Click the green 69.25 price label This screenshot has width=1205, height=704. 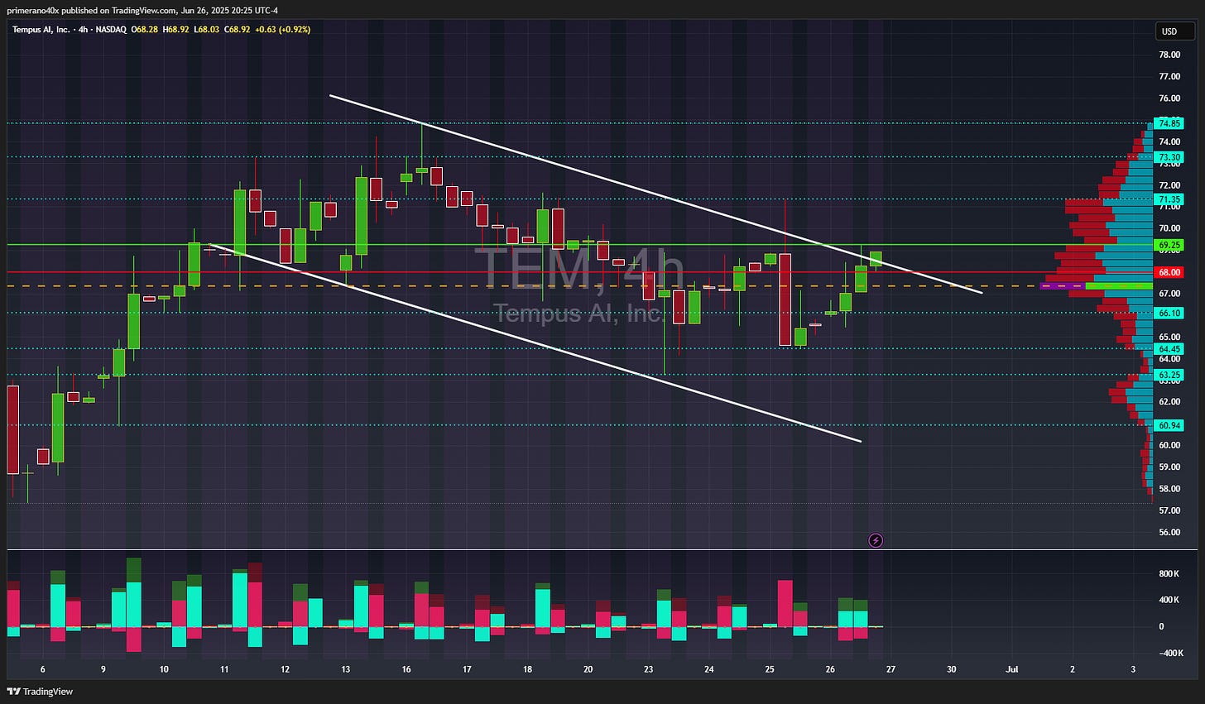(x=1169, y=245)
